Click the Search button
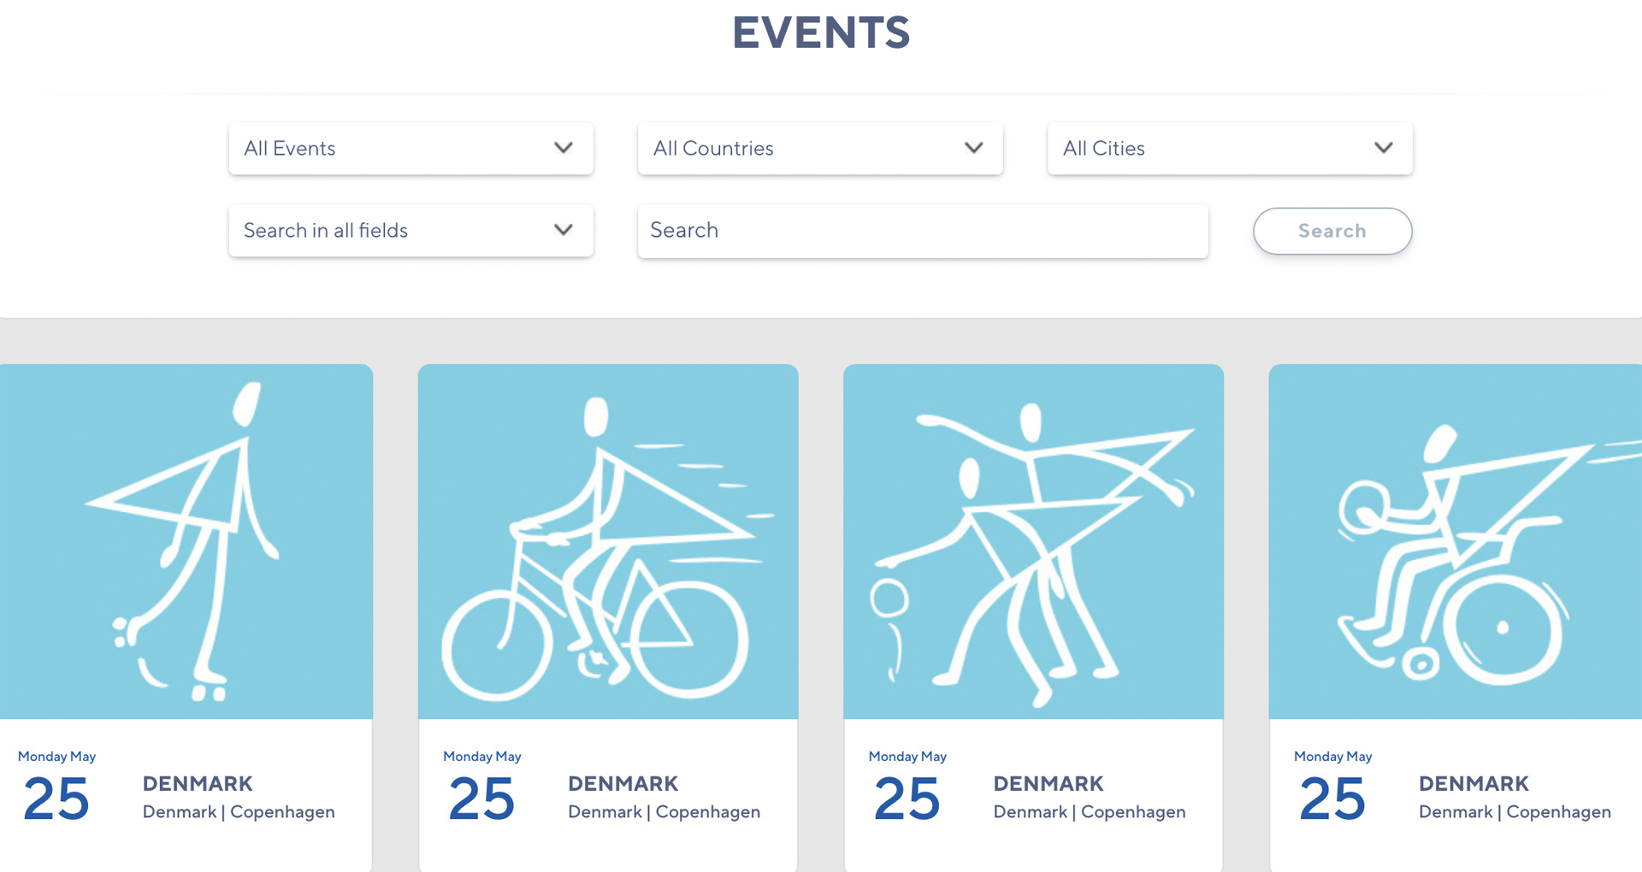Screen dimensions: 1642x872 click(1332, 231)
